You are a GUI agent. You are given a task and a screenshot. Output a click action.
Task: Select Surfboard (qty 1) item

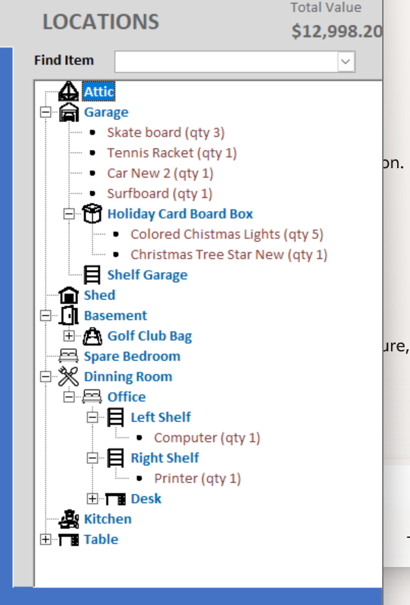coord(160,194)
